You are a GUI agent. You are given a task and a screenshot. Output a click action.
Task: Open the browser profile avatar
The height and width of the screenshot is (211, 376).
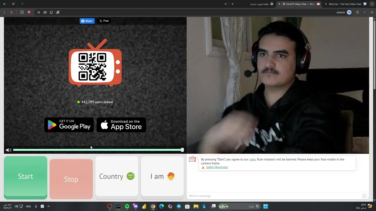point(11,12)
